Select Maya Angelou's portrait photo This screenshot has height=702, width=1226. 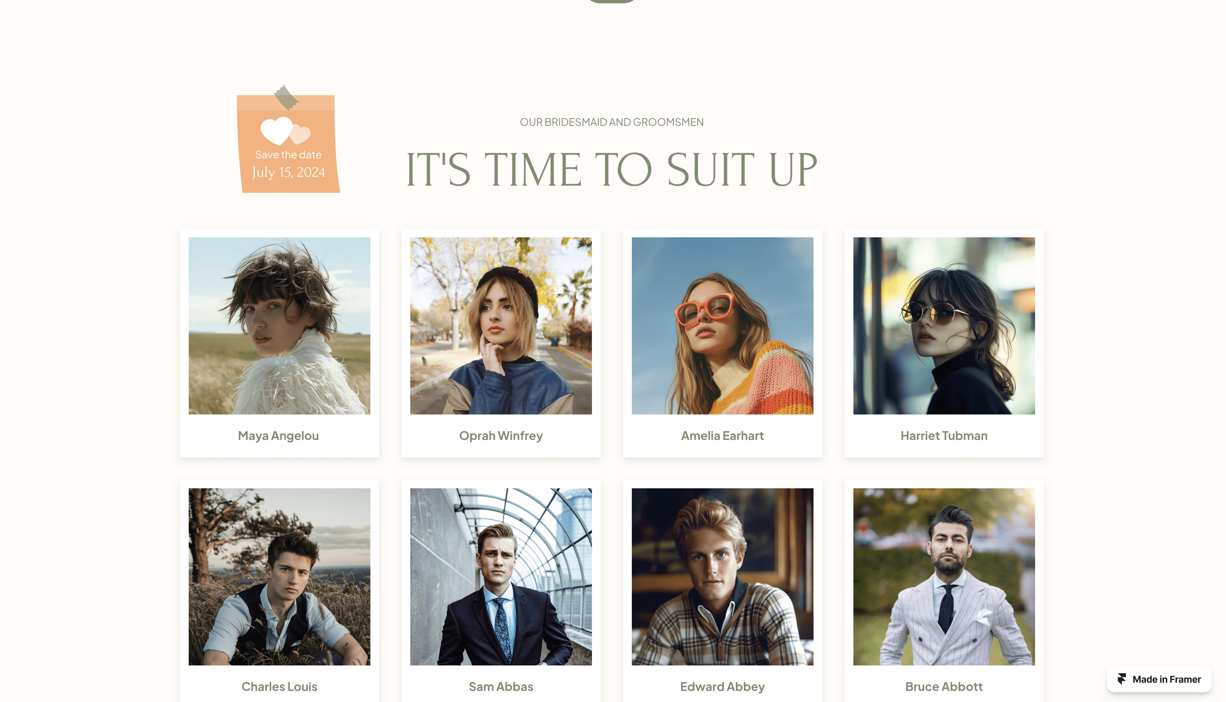tap(279, 326)
